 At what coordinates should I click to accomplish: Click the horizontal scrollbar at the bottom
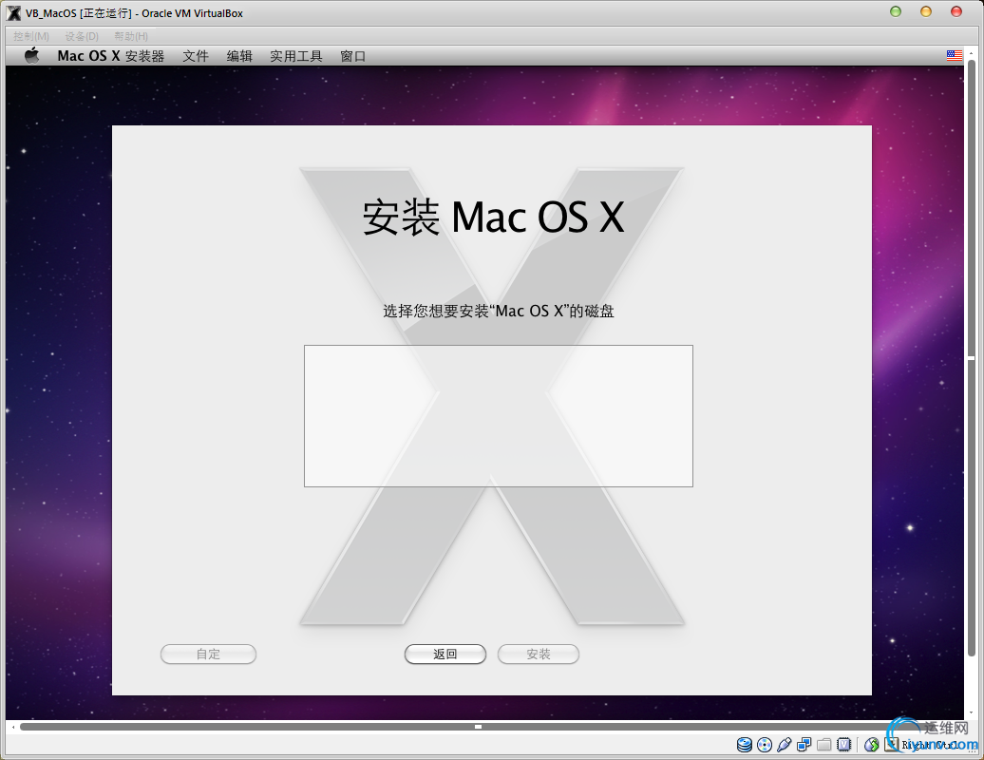[478, 727]
